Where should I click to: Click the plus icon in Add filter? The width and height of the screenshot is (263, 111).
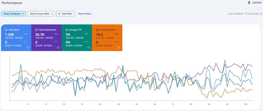(59, 14)
